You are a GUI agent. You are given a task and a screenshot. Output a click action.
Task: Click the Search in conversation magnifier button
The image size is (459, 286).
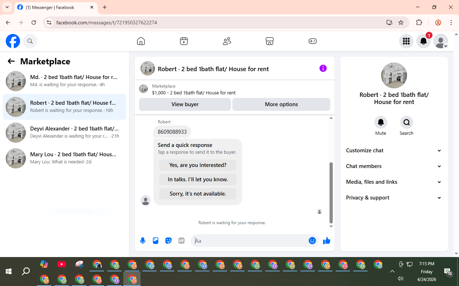[407, 122]
